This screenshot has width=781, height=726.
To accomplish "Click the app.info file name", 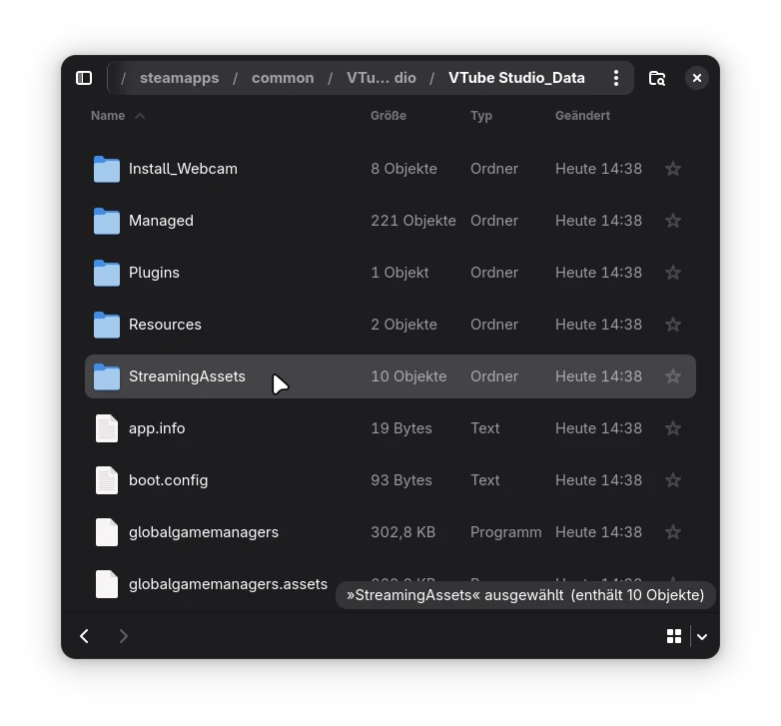I will point(157,428).
